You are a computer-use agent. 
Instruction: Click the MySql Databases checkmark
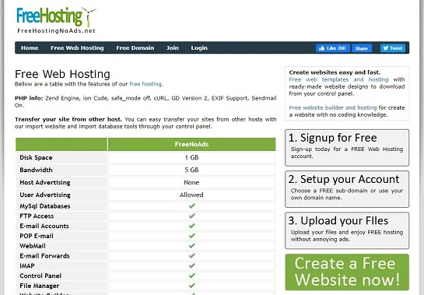click(191, 206)
